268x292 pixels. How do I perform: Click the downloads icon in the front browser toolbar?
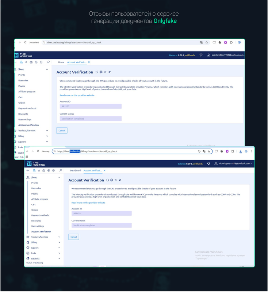click(x=241, y=151)
